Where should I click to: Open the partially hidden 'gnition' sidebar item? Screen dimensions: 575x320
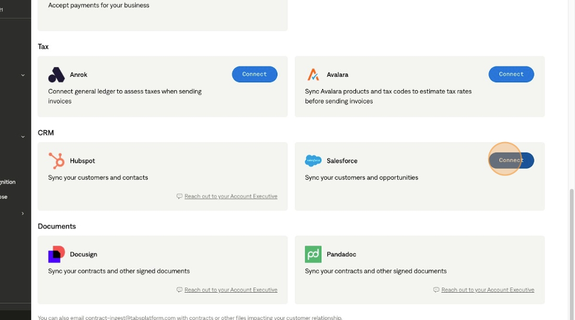(8, 182)
